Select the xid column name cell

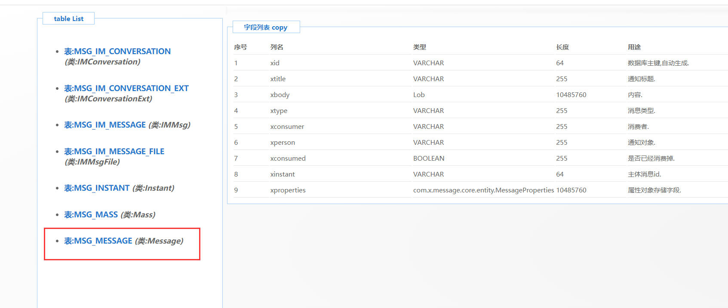pyautogui.click(x=275, y=63)
